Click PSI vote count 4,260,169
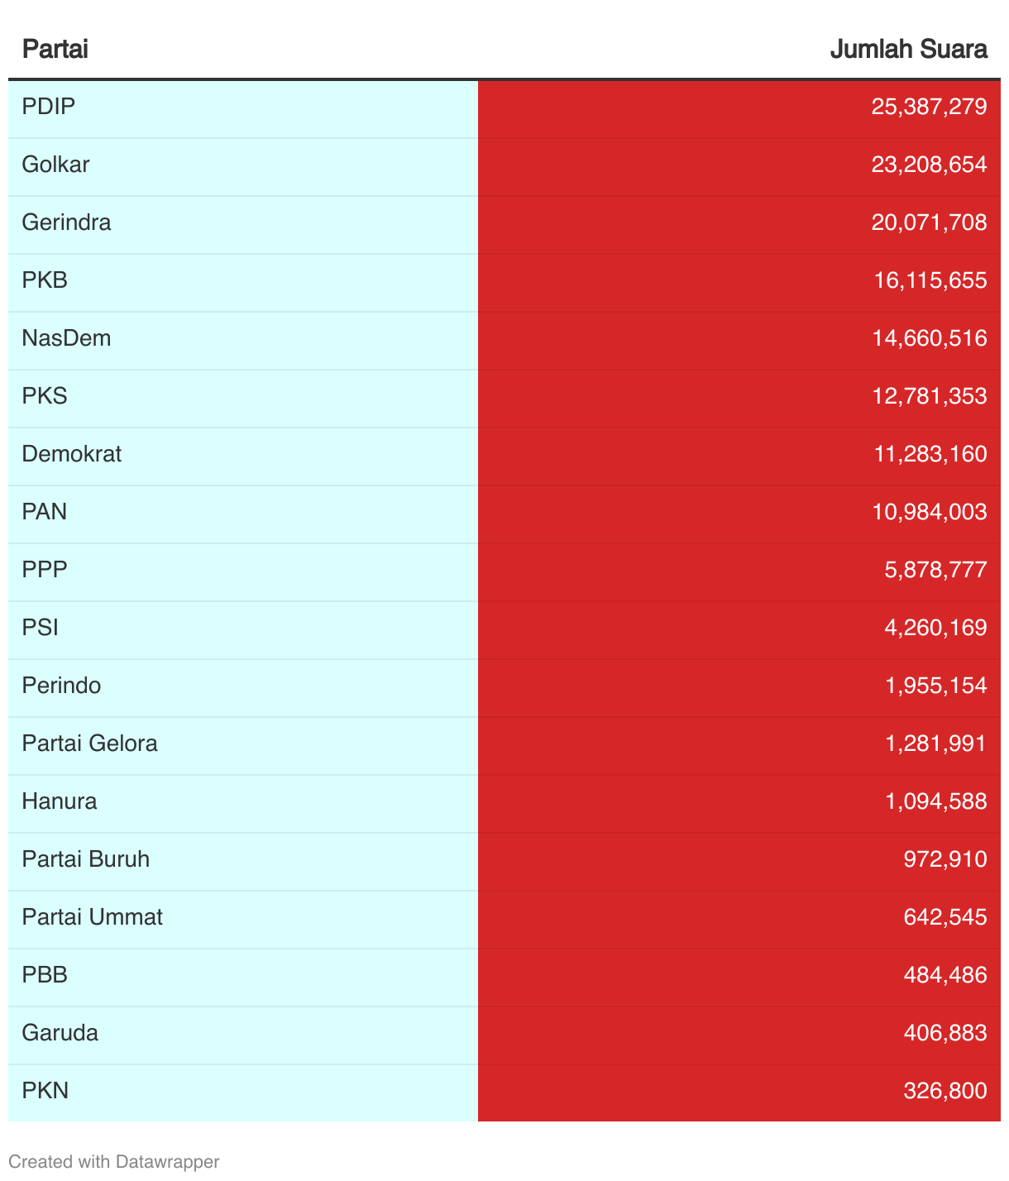This screenshot has width=1009, height=1181. coord(935,628)
